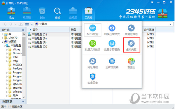
Task: Collapse the 本地磁盘 tree node
Action: [5, 46]
